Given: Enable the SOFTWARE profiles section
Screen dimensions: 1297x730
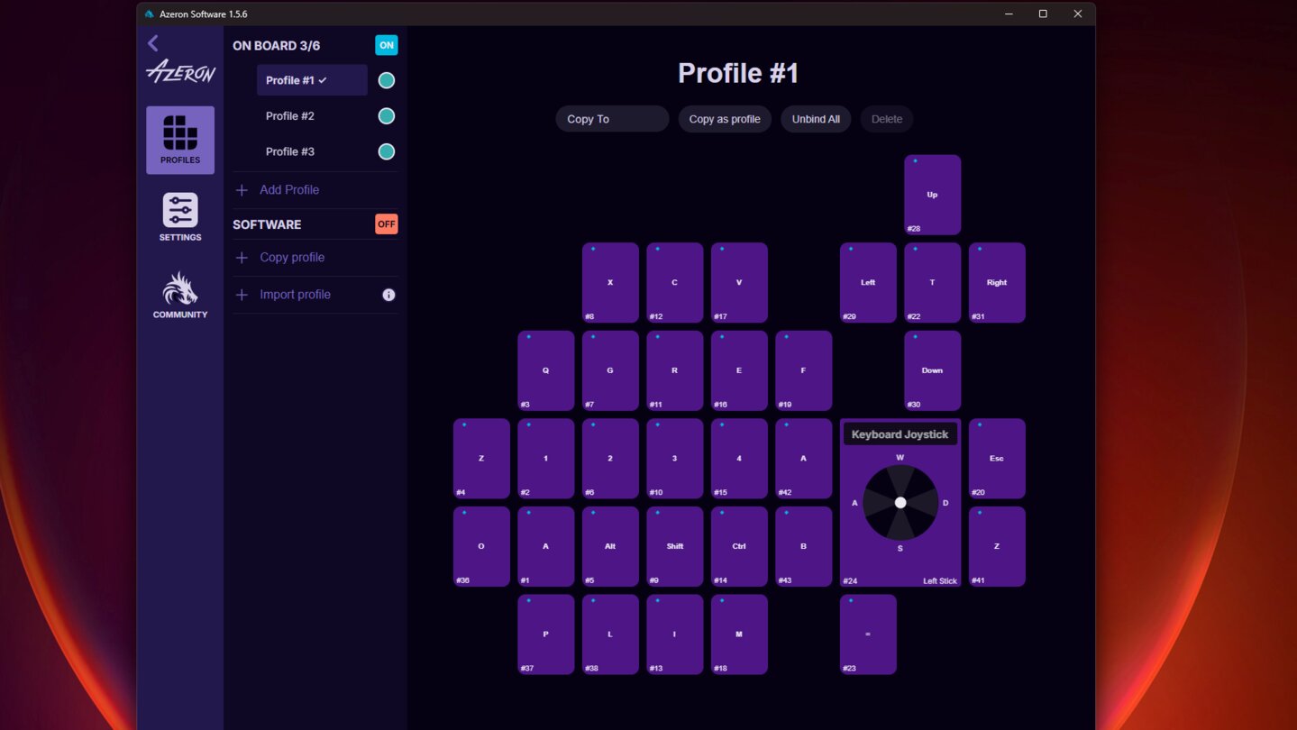Looking at the screenshot, I should 386,224.
